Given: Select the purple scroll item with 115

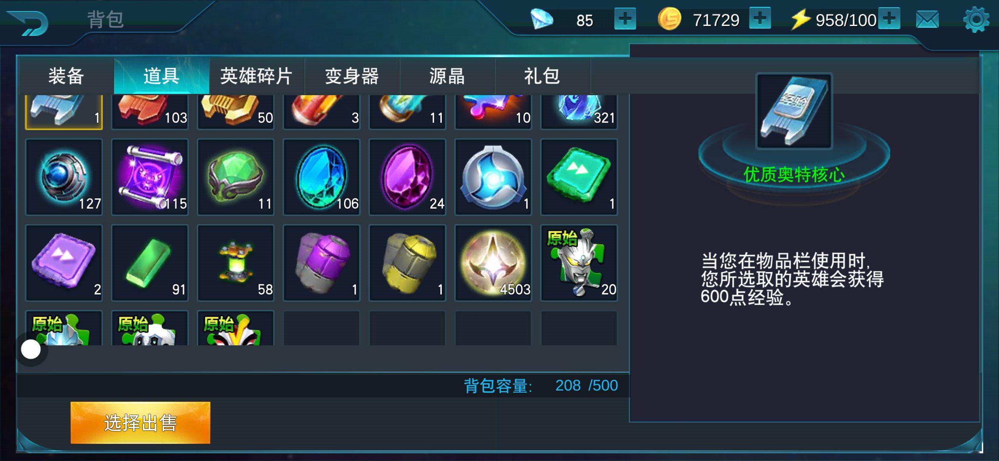Looking at the screenshot, I should tap(150, 177).
